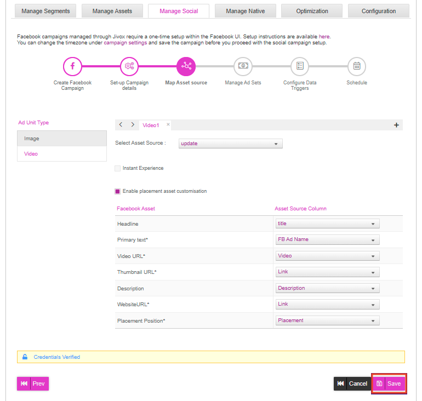
Task: Click the Schedule calendar step icon
Action: (357, 66)
